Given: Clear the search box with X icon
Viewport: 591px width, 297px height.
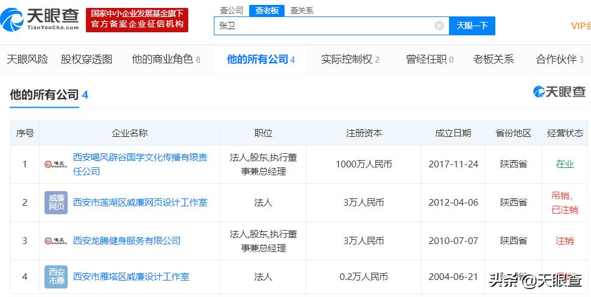Looking at the screenshot, I should [439, 26].
